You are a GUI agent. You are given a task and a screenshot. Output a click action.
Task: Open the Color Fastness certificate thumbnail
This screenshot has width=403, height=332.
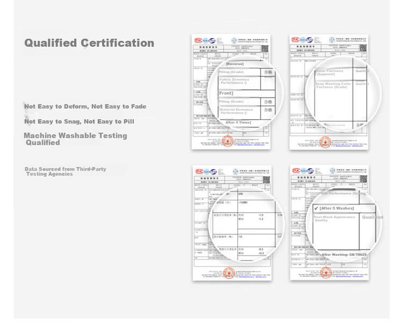click(329, 92)
